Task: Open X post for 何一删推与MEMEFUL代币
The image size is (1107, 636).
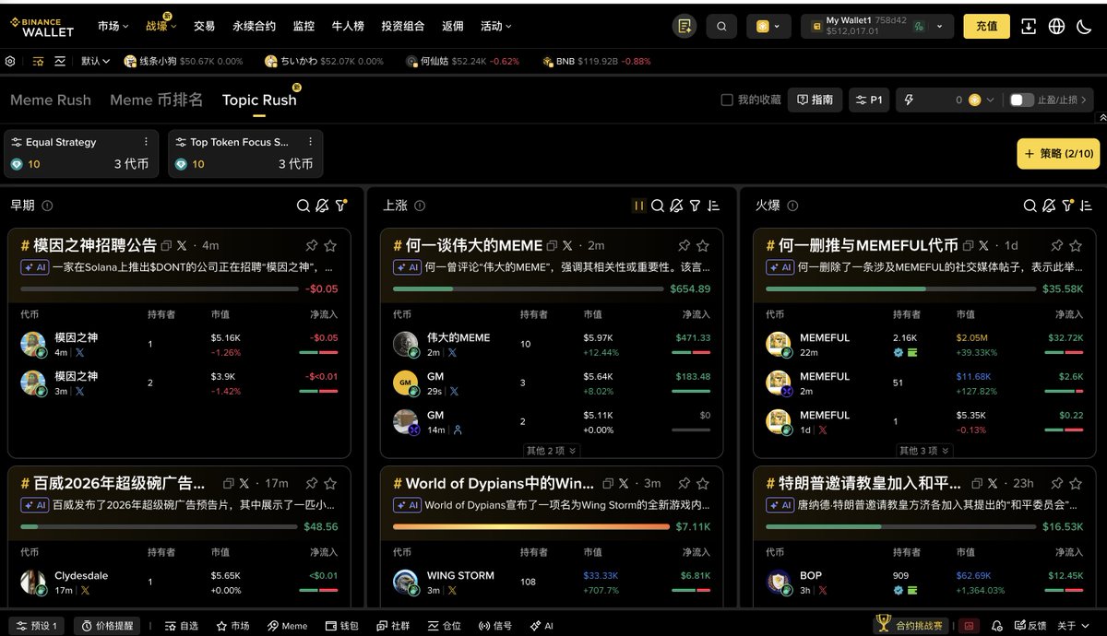Action: point(986,245)
